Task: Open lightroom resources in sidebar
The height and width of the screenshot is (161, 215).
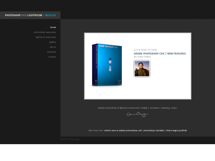Action: click(46, 37)
